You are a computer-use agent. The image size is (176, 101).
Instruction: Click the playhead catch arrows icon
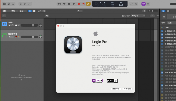158,16
